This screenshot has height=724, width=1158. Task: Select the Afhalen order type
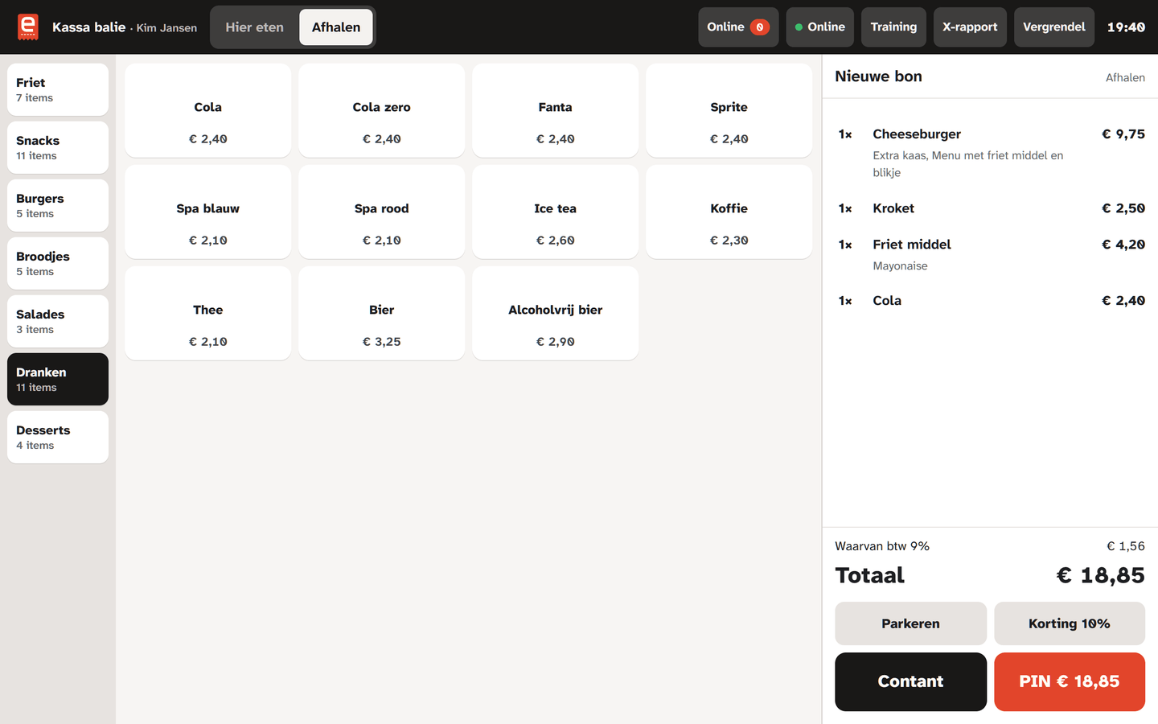pos(336,27)
